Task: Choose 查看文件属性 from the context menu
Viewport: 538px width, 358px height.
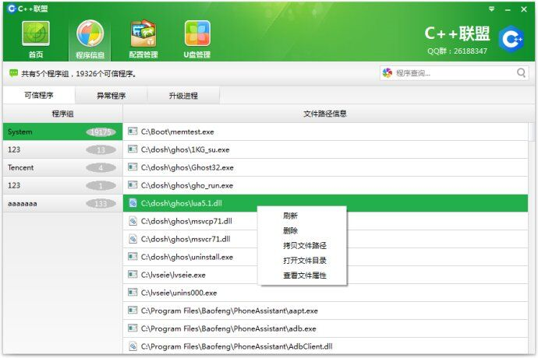Action: [x=305, y=275]
